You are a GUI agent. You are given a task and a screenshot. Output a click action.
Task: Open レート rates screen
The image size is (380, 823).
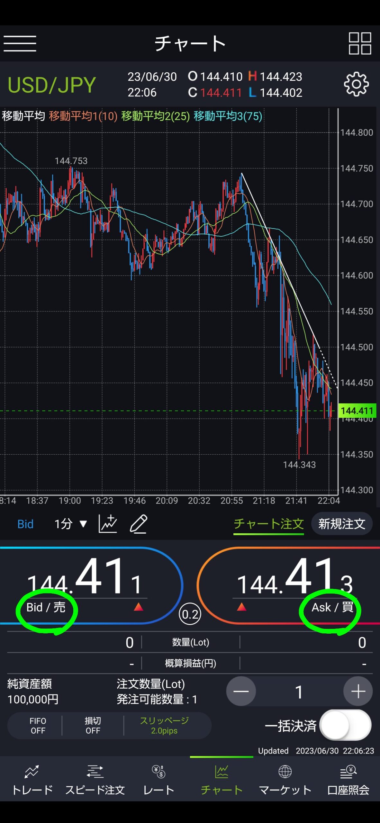click(158, 780)
